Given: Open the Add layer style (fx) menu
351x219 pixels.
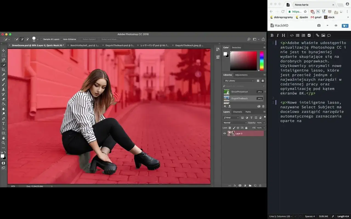Looking at the screenshot, I should point(234,185).
